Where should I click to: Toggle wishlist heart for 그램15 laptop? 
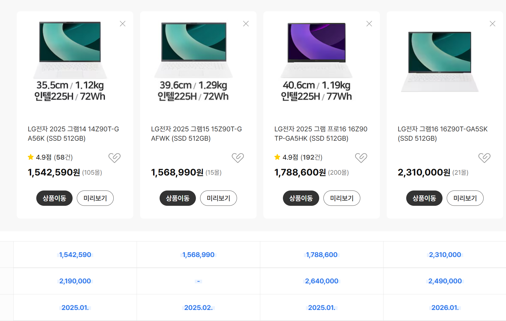(238, 158)
